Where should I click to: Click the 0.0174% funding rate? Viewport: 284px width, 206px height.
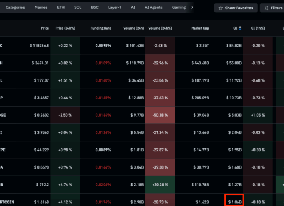click(103, 202)
